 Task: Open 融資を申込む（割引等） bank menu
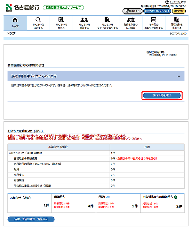point(131,22)
